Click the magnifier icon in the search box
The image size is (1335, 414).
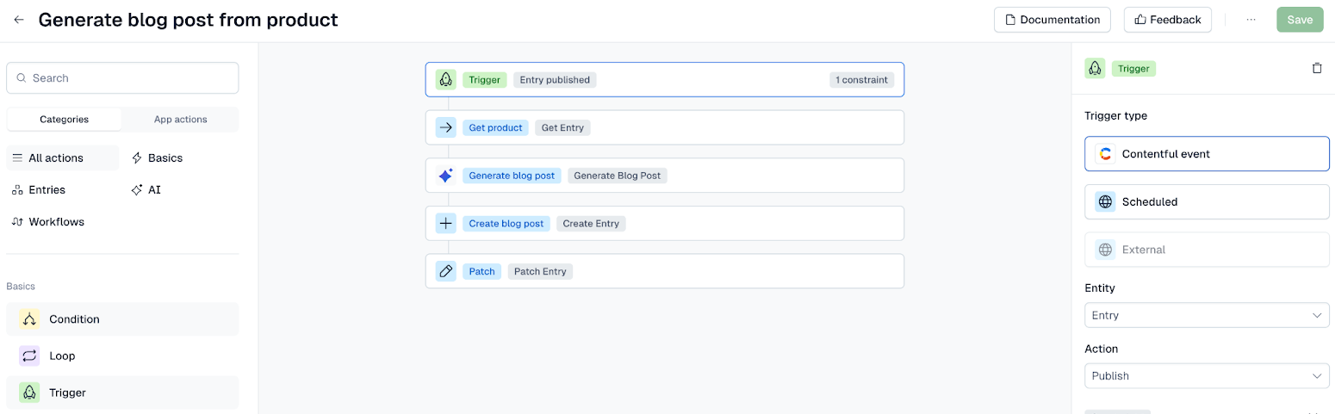click(22, 77)
